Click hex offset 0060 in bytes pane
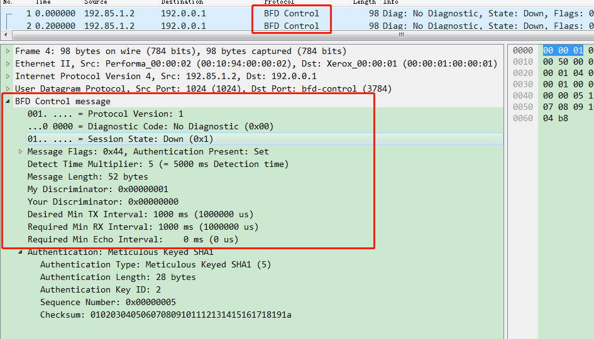 click(x=523, y=118)
